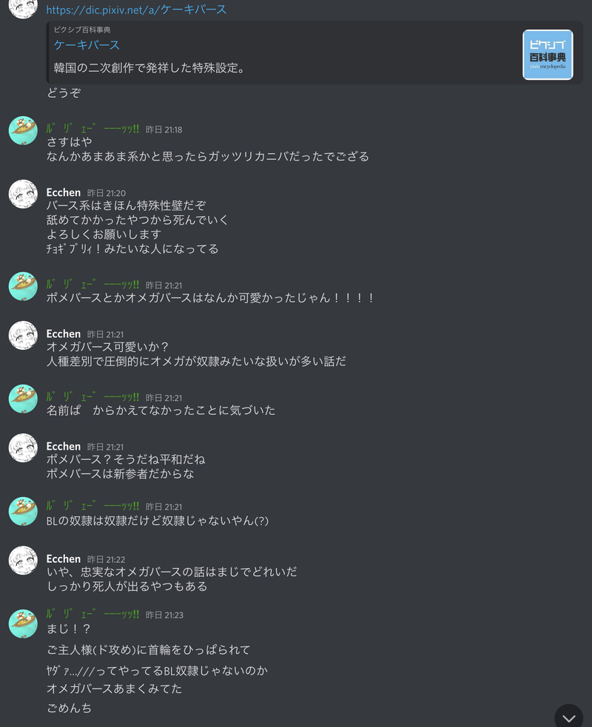Click the green username at 21:18

(92, 129)
